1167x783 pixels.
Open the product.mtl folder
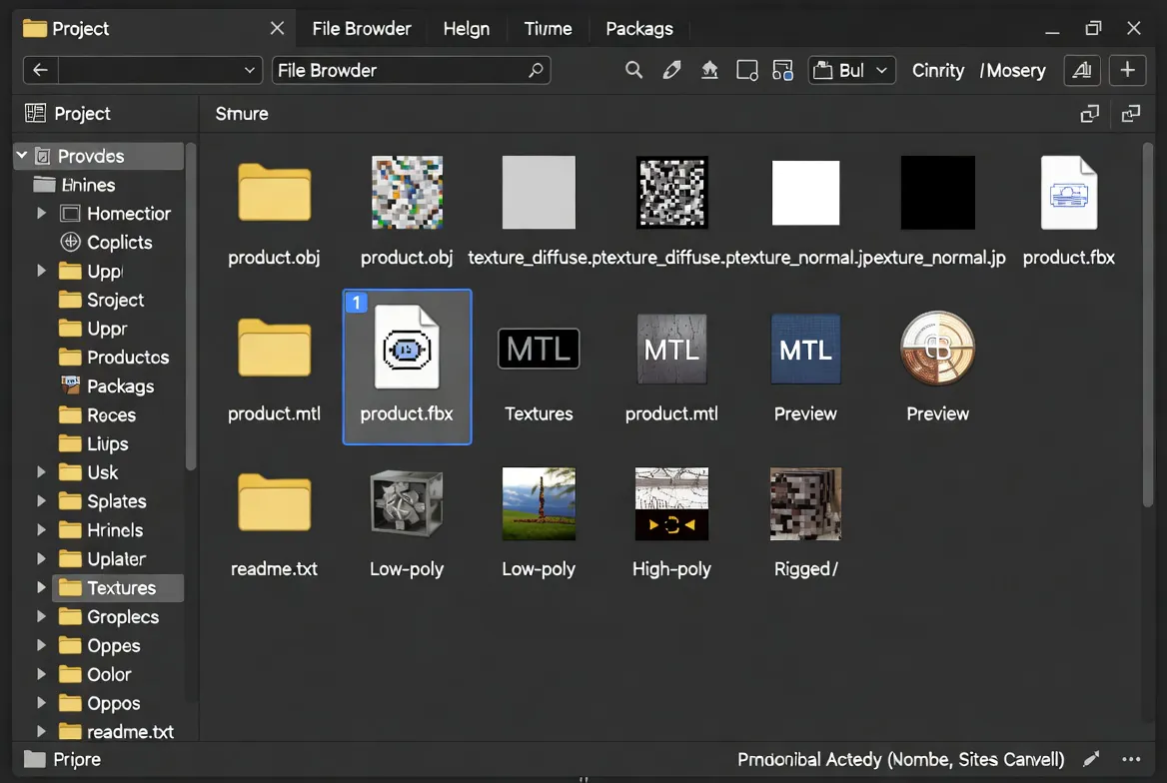click(274, 349)
